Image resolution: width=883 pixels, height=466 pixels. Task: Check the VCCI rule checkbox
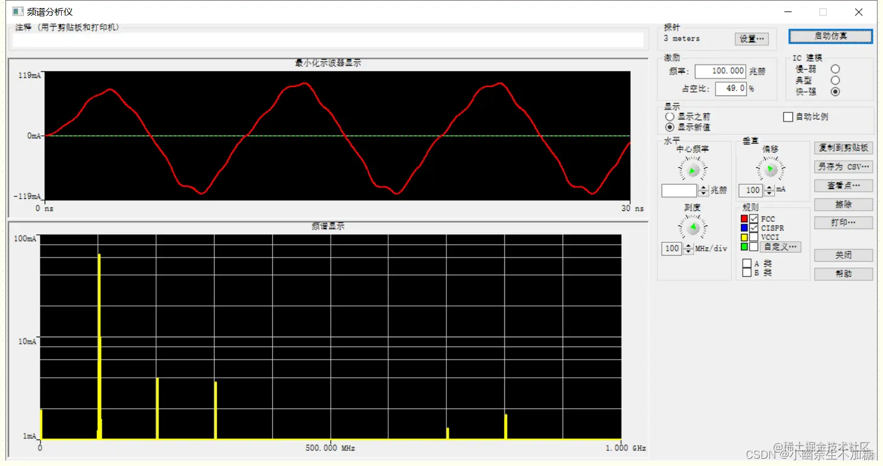tap(754, 237)
